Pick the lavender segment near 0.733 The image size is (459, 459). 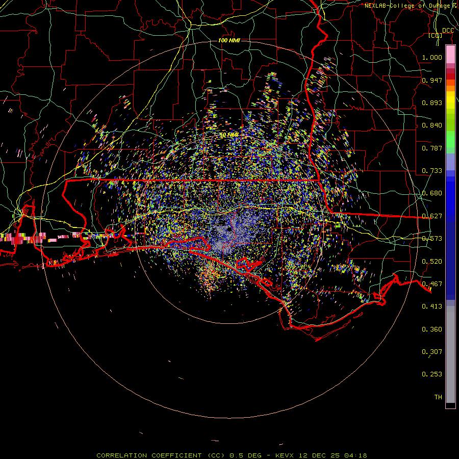click(x=450, y=162)
